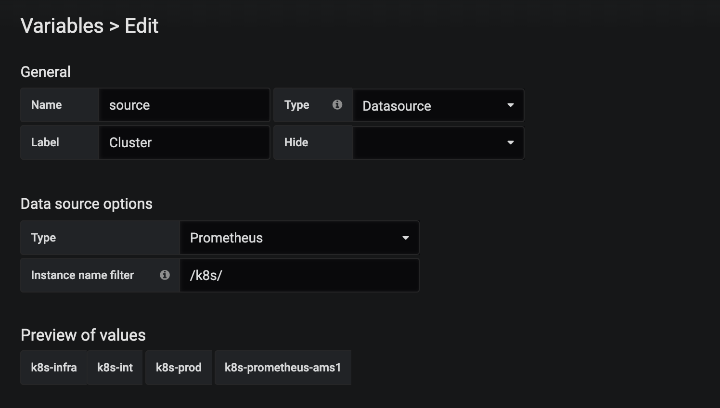This screenshot has height=408, width=720.
Task: Expand the Hide options dropdown
Action: pos(437,143)
